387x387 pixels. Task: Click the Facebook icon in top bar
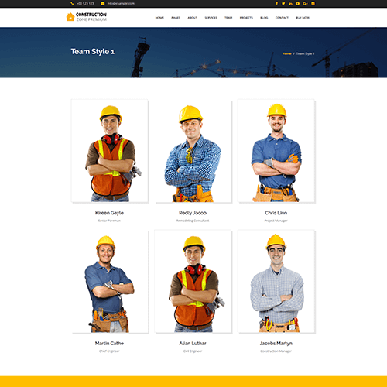[277, 3]
